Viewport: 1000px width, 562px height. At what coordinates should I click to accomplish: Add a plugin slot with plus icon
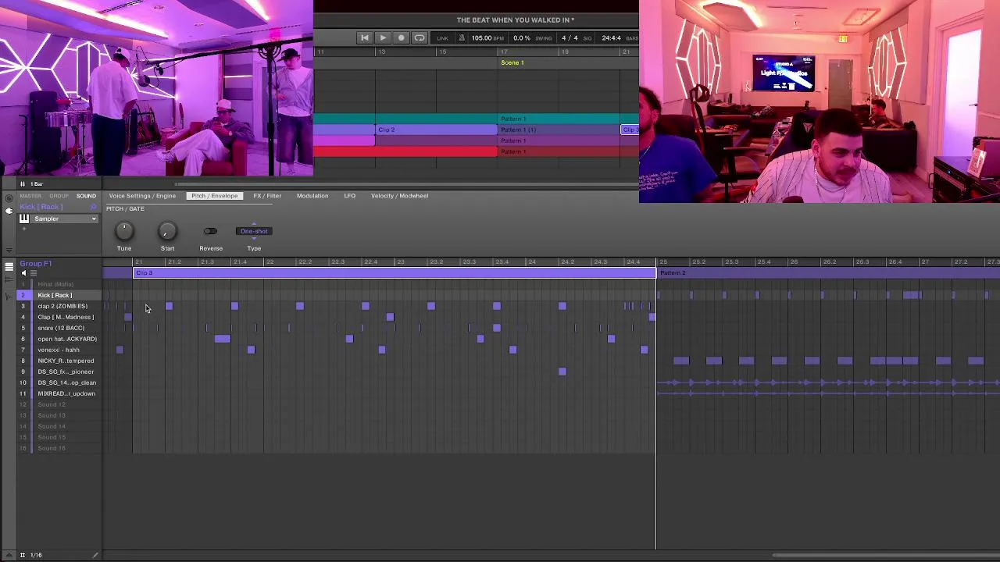pyautogui.click(x=23, y=229)
